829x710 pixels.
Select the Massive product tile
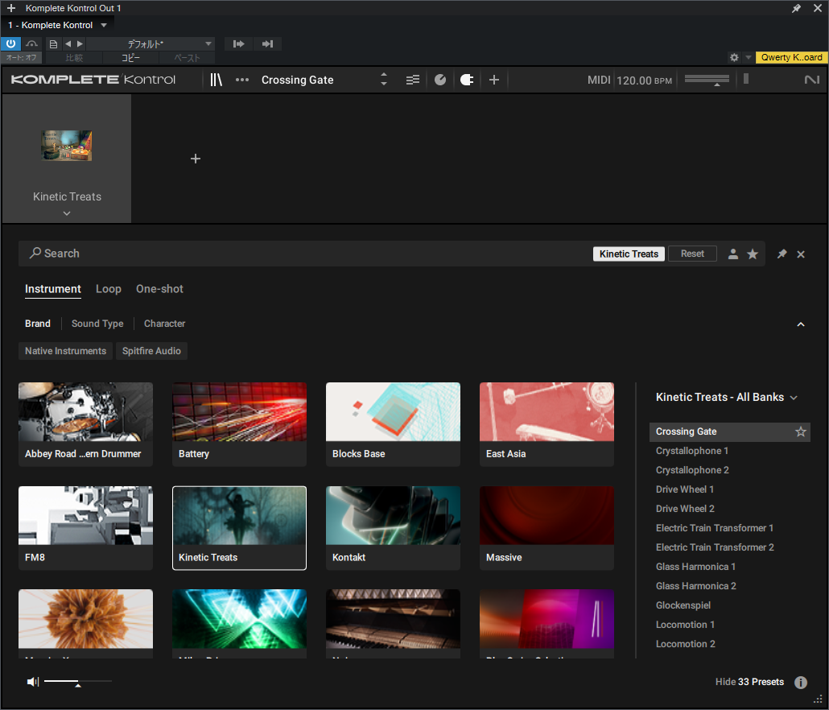point(546,527)
